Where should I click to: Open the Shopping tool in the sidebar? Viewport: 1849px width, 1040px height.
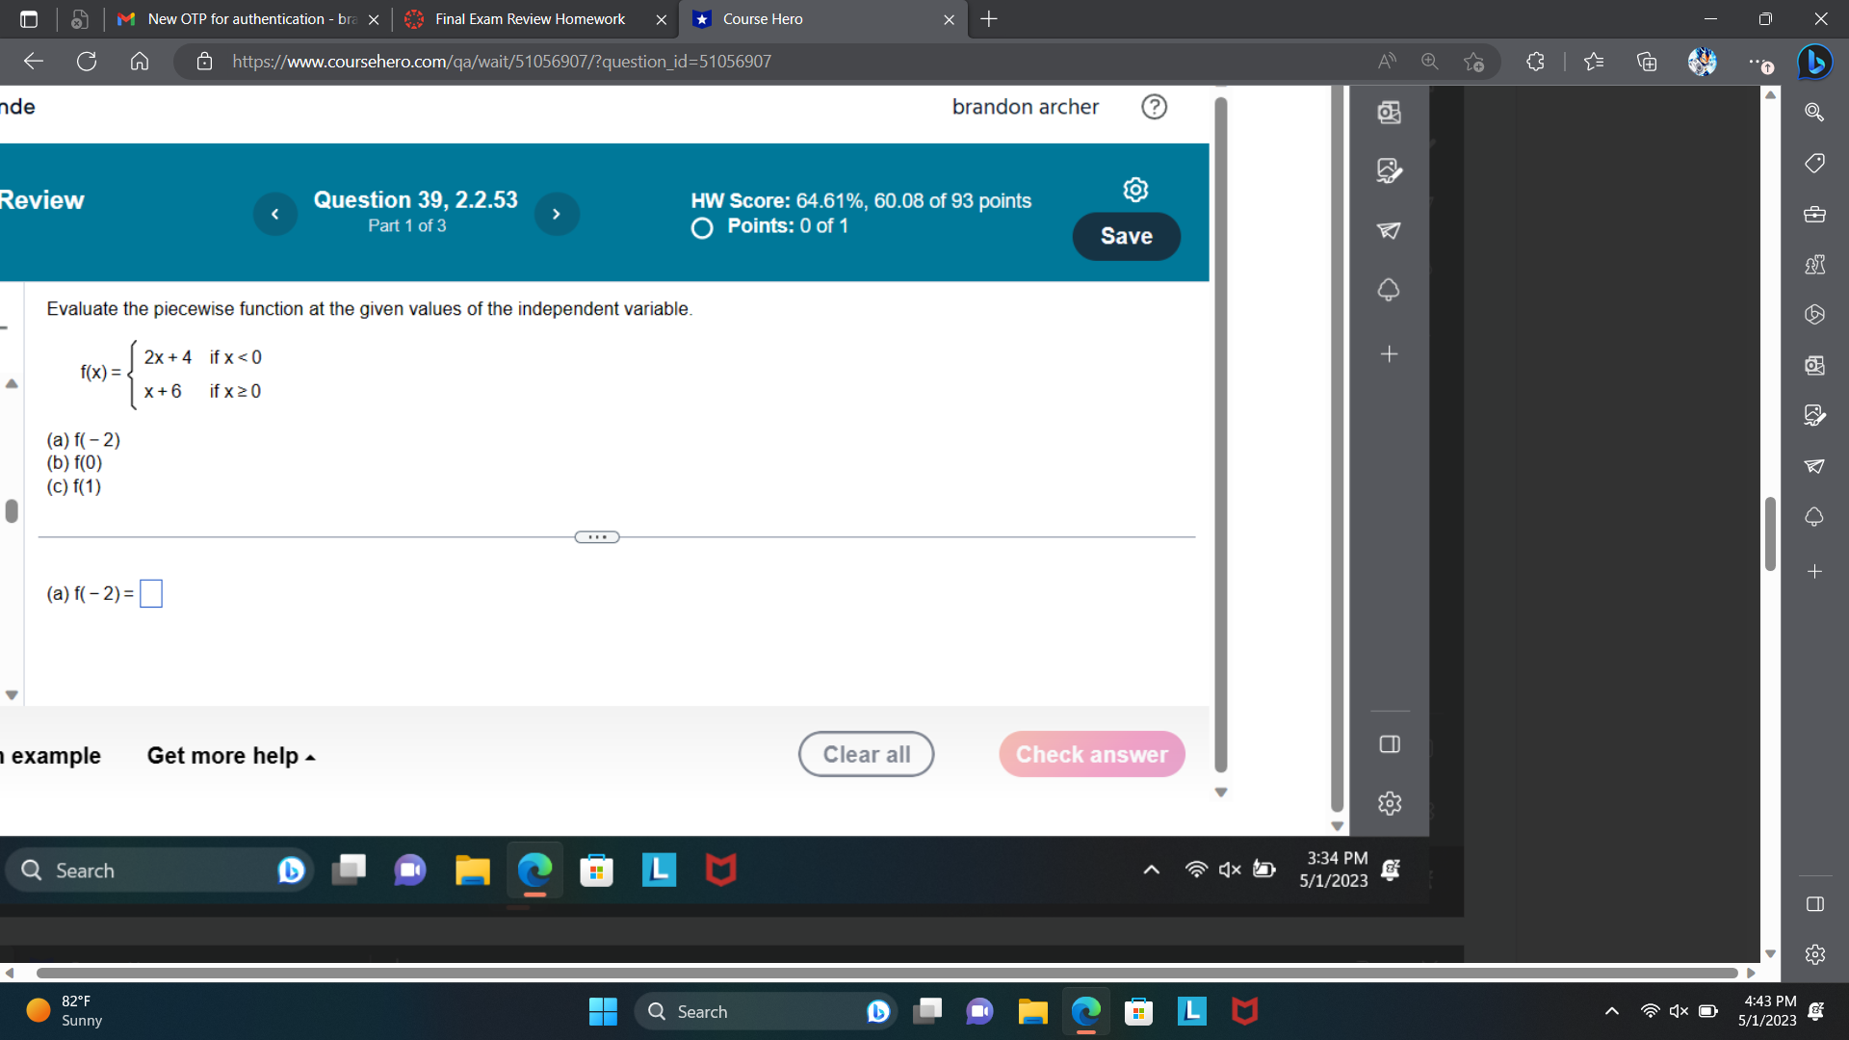(x=1814, y=163)
